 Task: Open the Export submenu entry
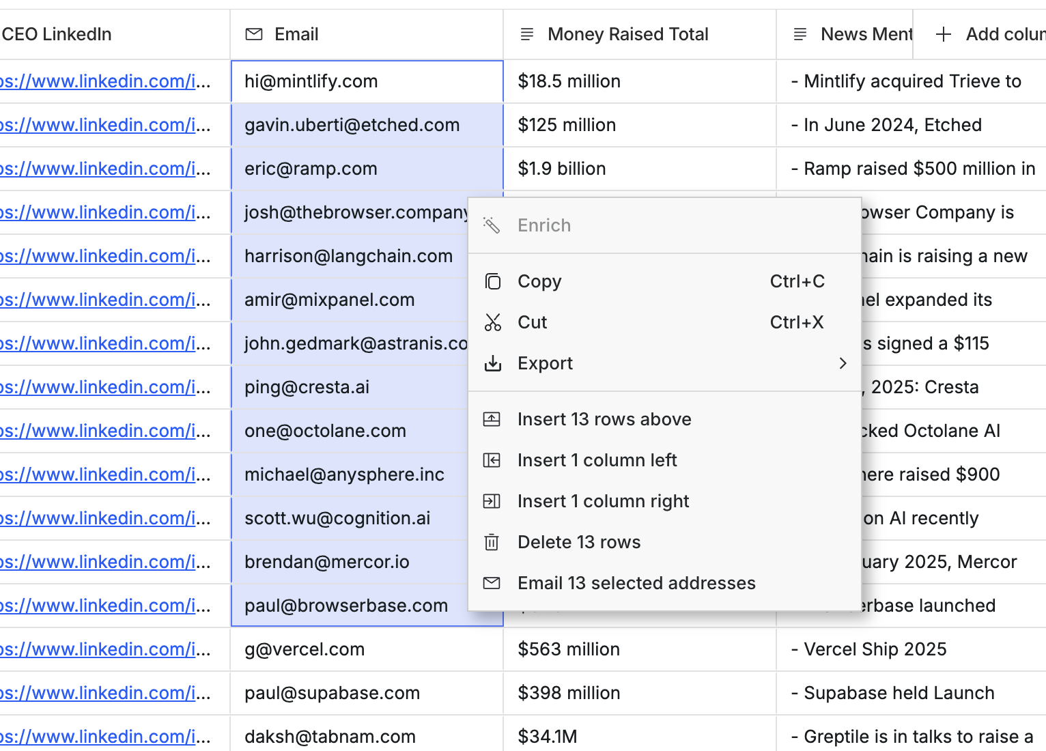(x=664, y=363)
